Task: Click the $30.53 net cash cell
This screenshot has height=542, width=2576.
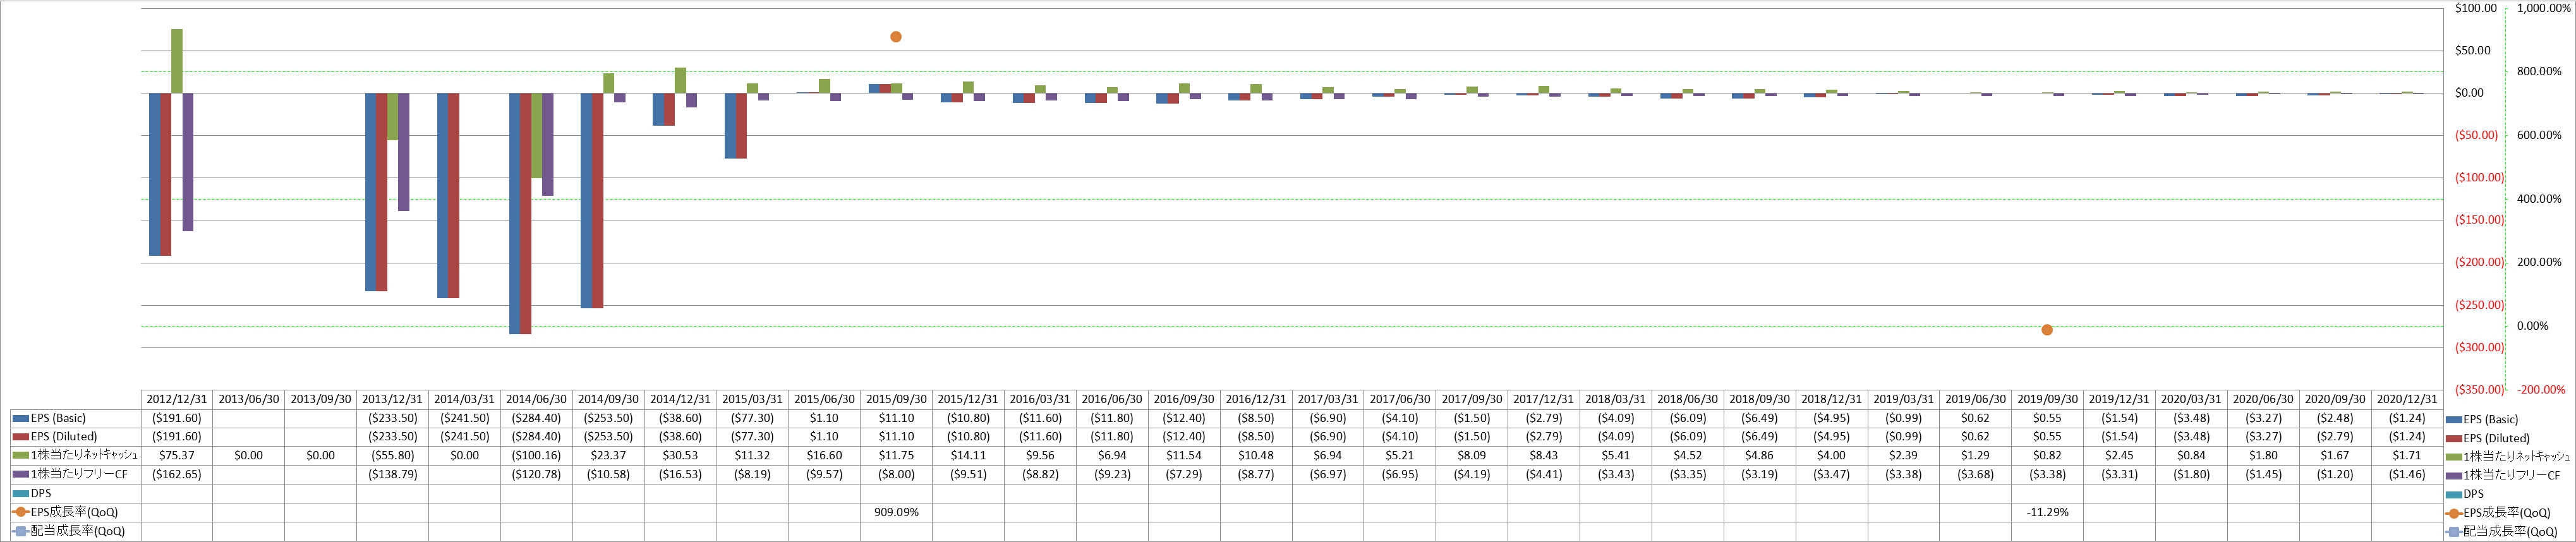Action: coord(680,455)
